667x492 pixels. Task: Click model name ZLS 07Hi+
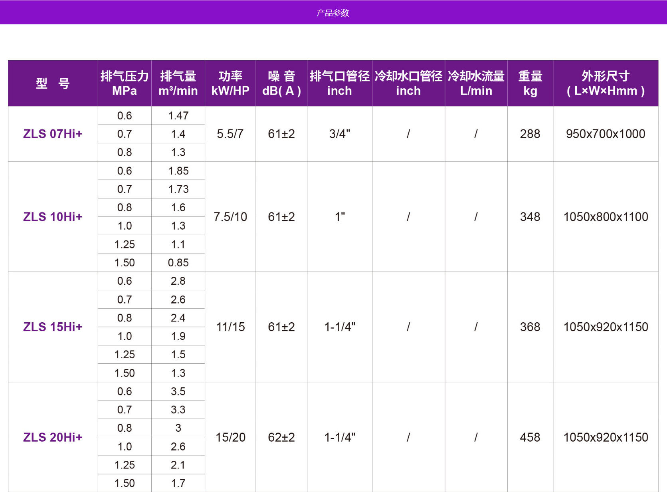(53, 134)
